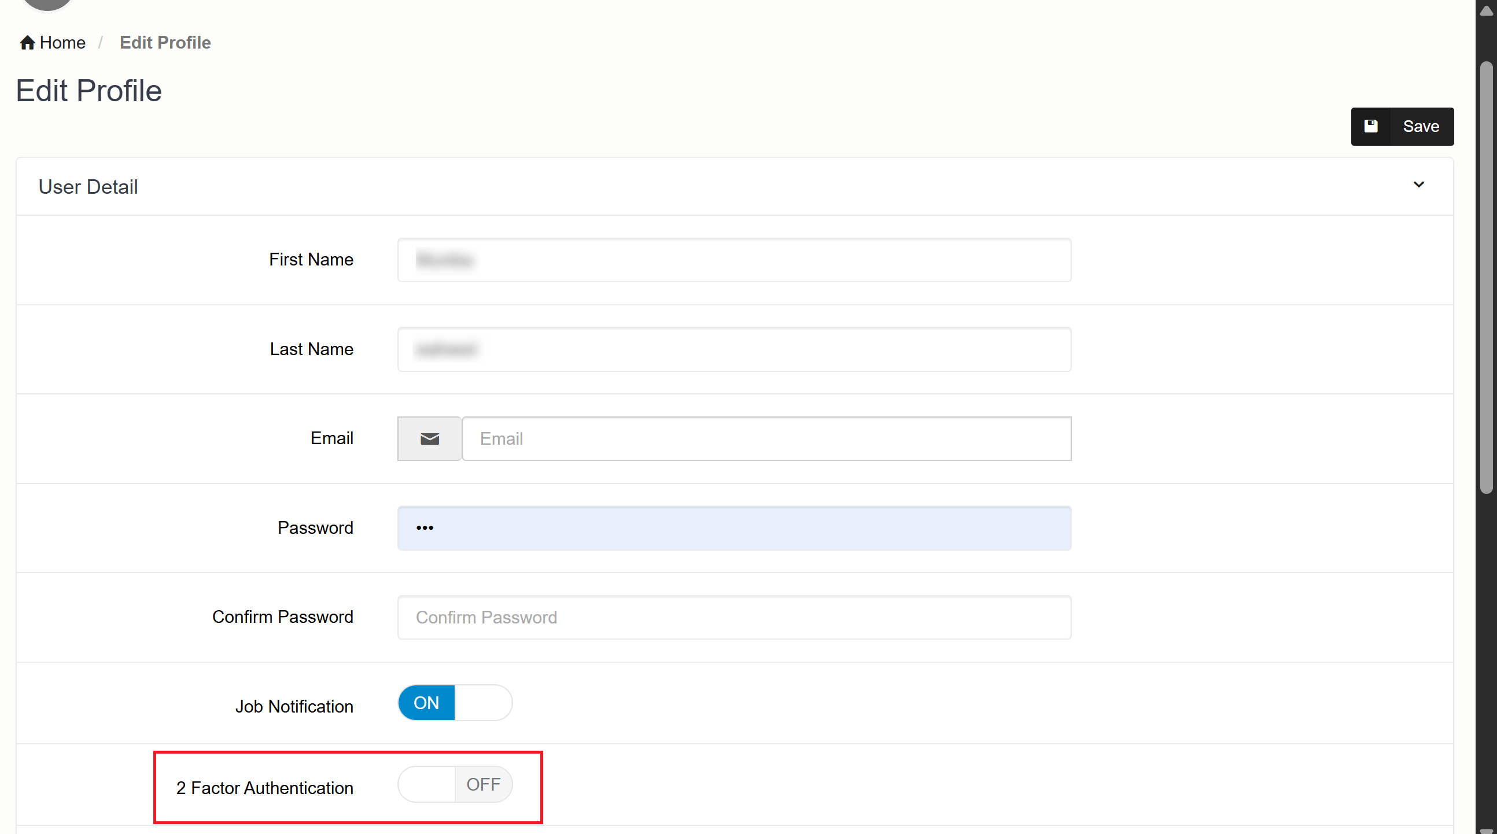Click the OFF label of the 2 Factor toggle
Image resolution: width=1497 pixels, height=834 pixels.
point(483,784)
